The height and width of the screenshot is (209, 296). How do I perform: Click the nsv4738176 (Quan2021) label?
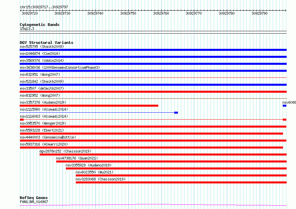tap(77, 158)
